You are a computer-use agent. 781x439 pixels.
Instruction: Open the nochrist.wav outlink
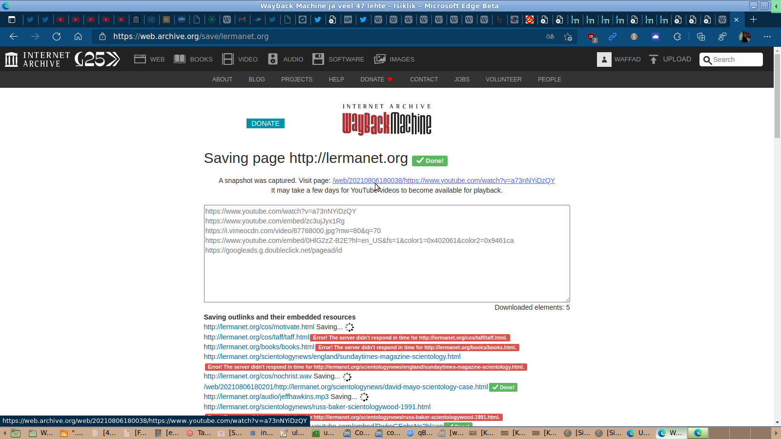point(258,376)
